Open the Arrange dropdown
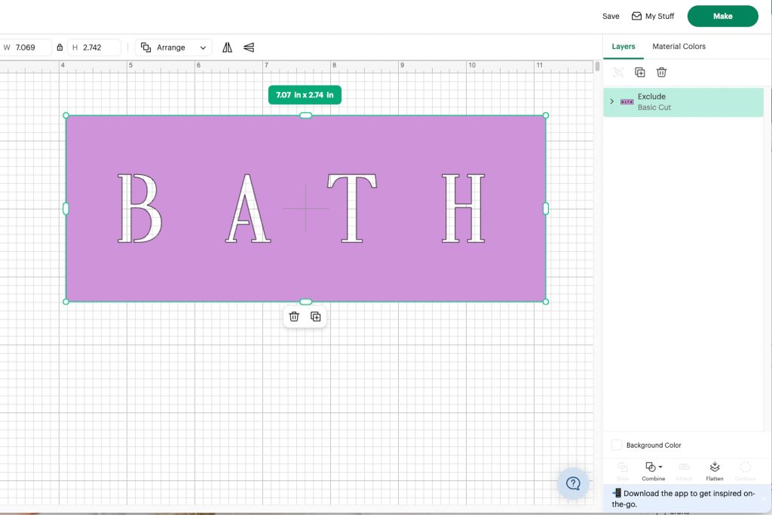This screenshot has width=772, height=515. point(173,47)
